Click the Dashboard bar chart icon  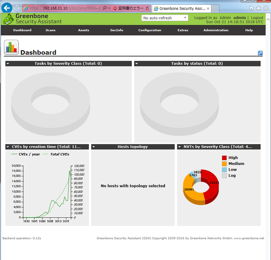[12, 47]
